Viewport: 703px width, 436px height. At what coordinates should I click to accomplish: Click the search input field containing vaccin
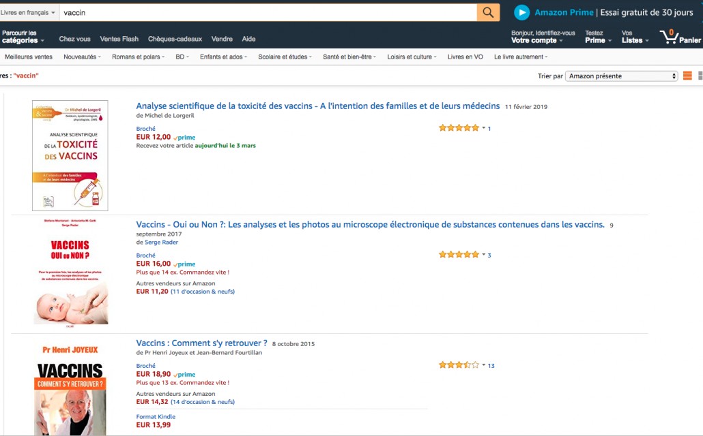coord(268,12)
